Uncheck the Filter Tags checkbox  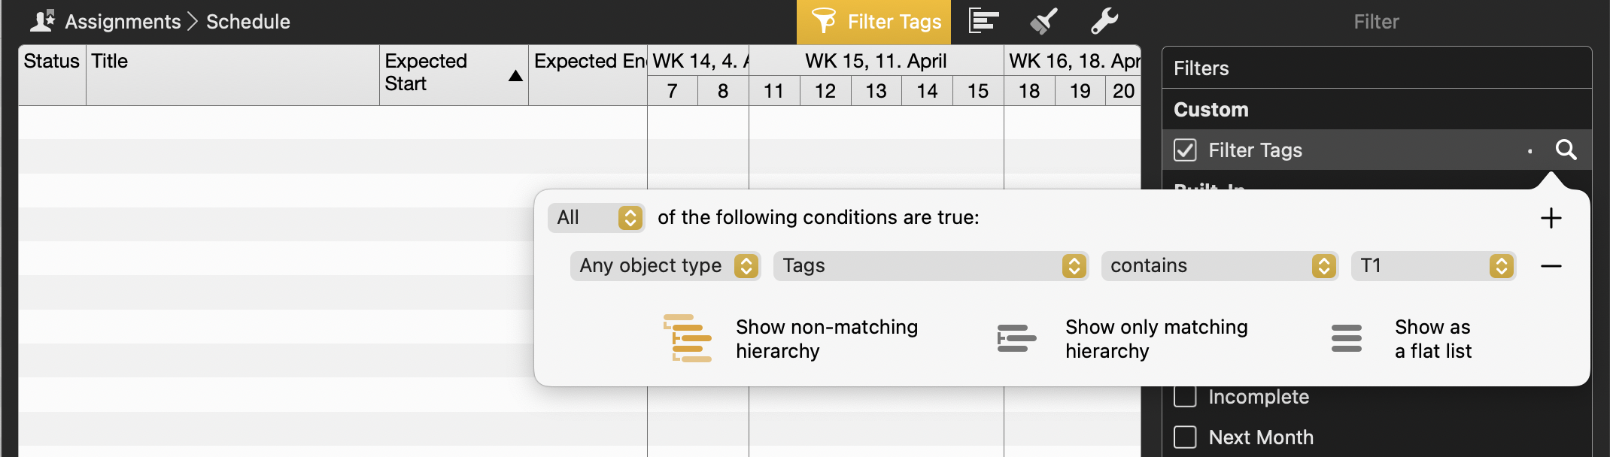pos(1185,150)
